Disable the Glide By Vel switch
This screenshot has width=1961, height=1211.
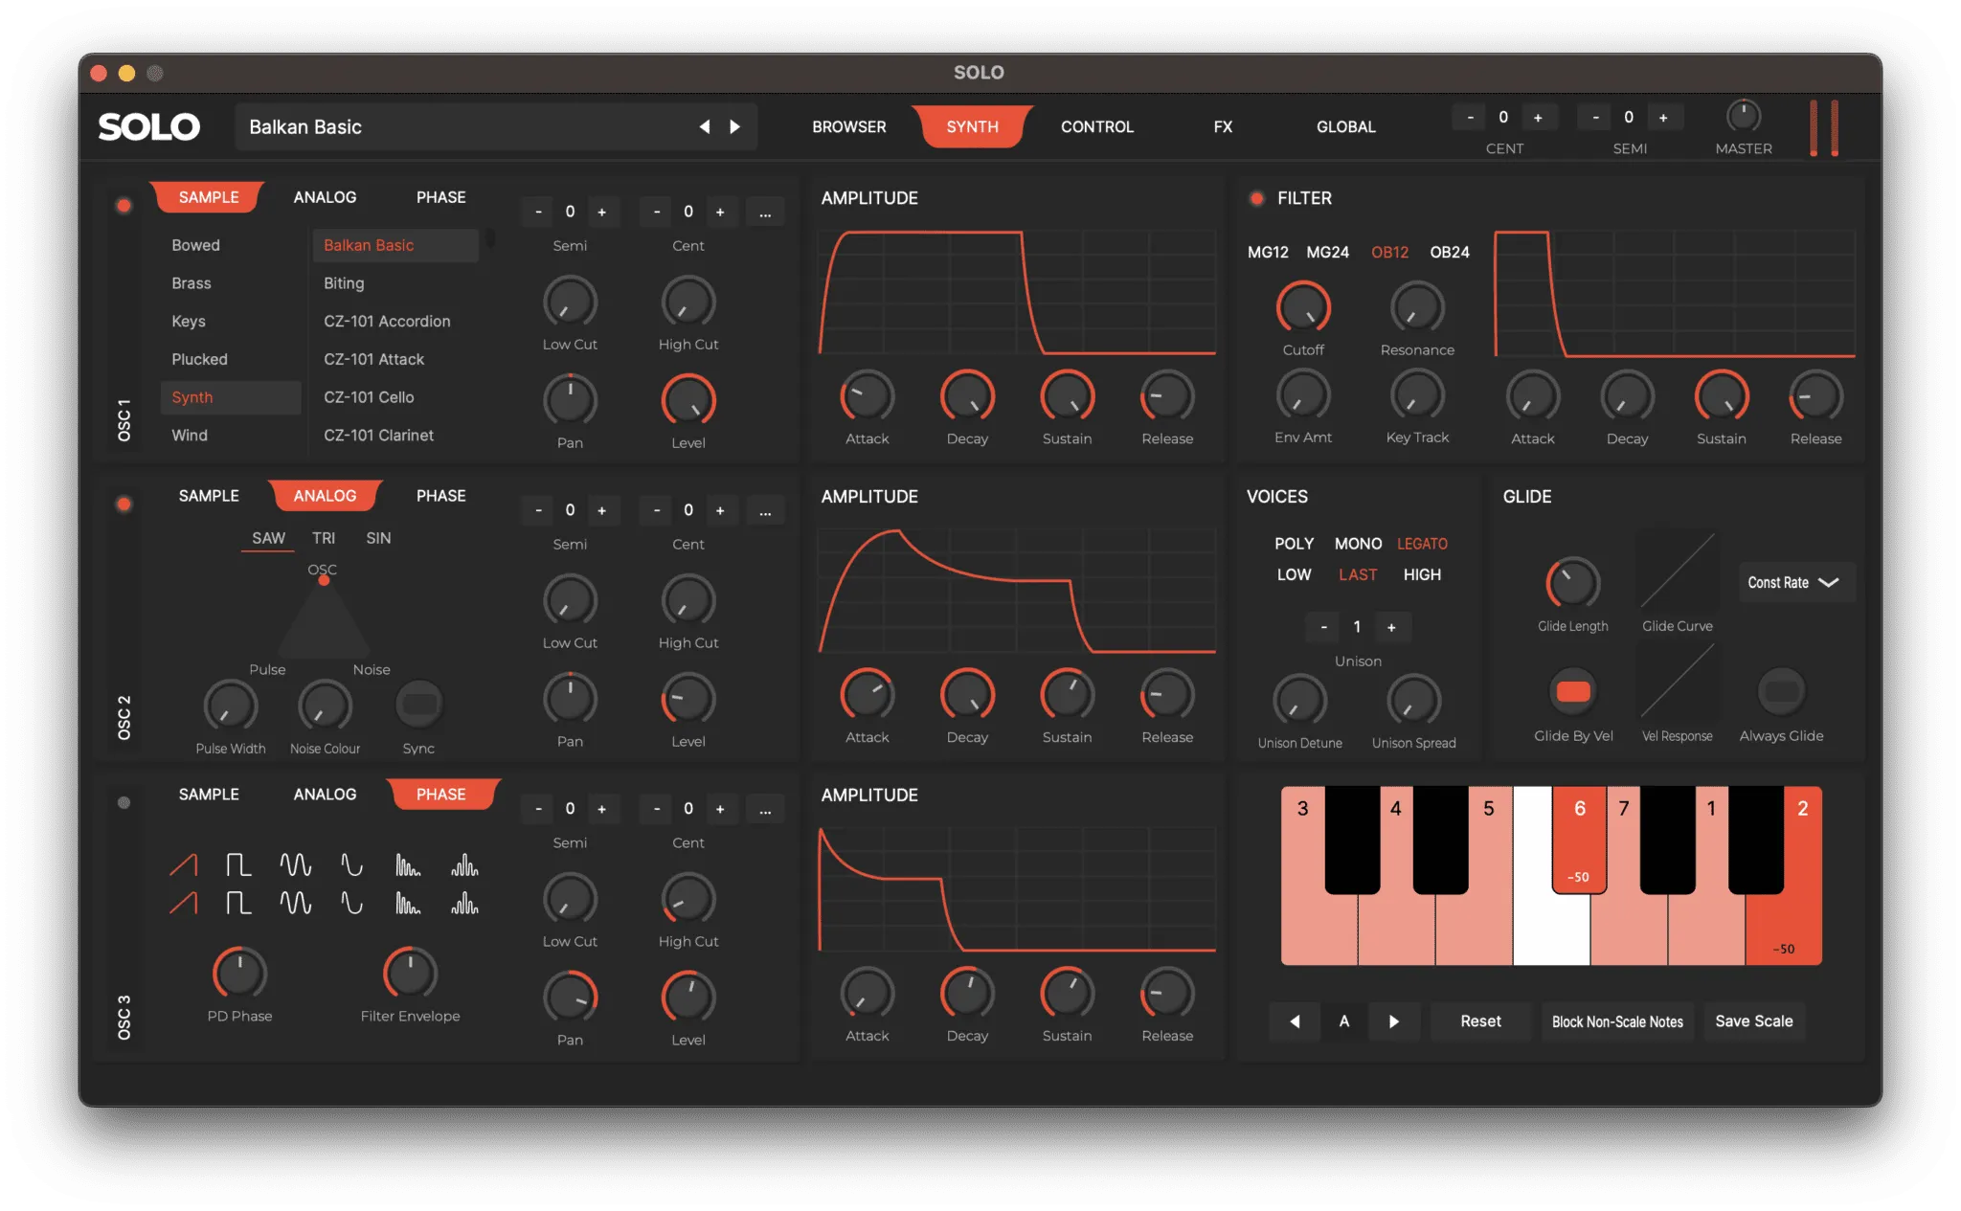pyautogui.click(x=1572, y=691)
